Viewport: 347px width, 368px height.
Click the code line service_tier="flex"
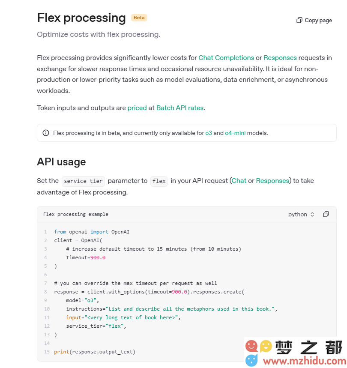coord(96,326)
